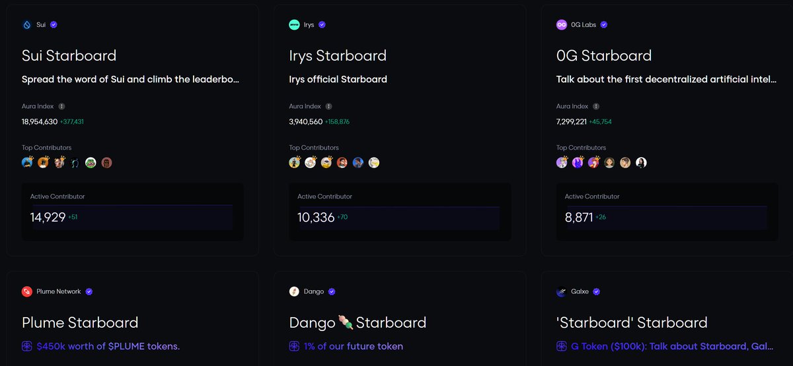Click the Irys green logo icon
Screen dimensions: 793x366
click(294, 25)
